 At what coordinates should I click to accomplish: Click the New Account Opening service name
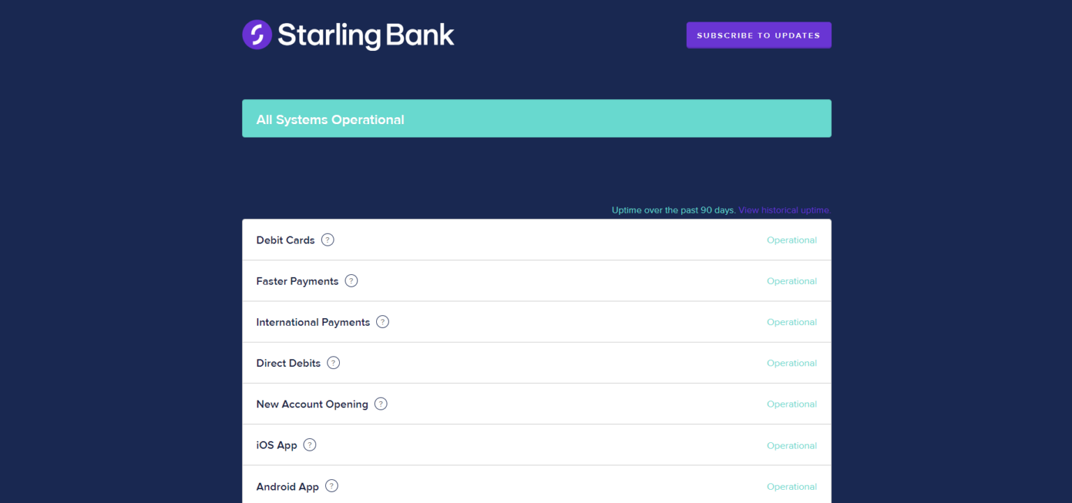(312, 403)
